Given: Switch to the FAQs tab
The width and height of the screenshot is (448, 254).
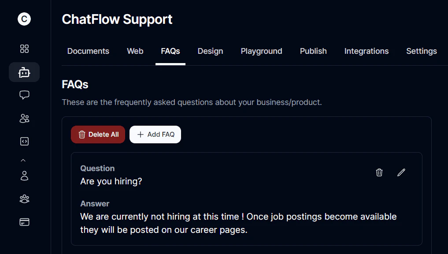Looking at the screenshot, I should [x=170, y=51].
